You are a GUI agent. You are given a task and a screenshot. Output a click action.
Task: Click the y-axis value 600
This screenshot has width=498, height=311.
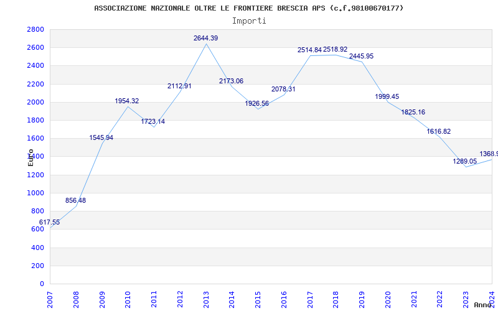38,229
